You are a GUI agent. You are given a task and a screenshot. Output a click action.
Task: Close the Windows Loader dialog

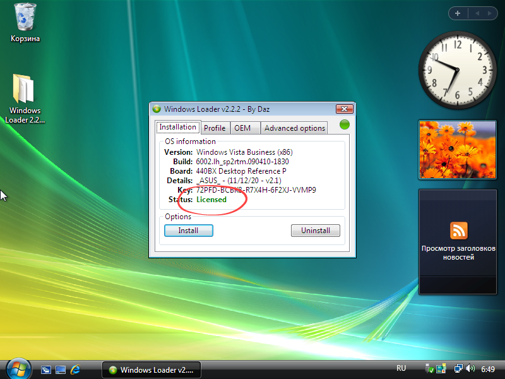[344, 109]
